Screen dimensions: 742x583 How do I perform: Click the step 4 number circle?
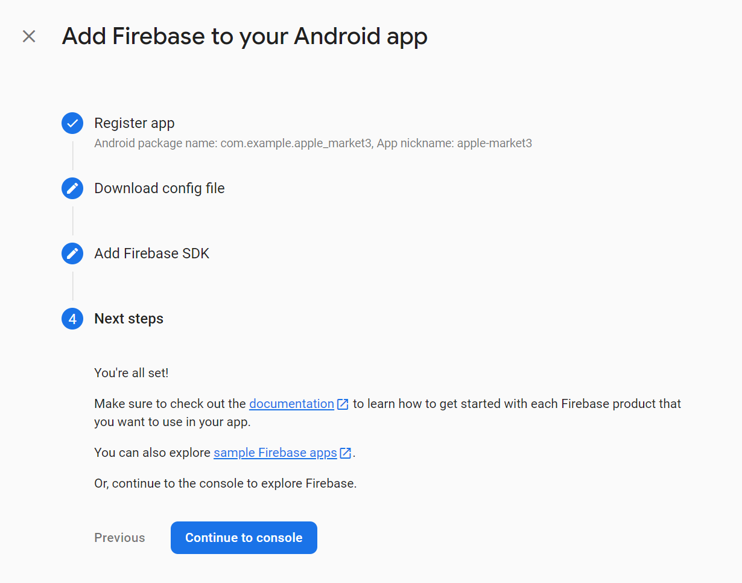(x=72, y=319)
